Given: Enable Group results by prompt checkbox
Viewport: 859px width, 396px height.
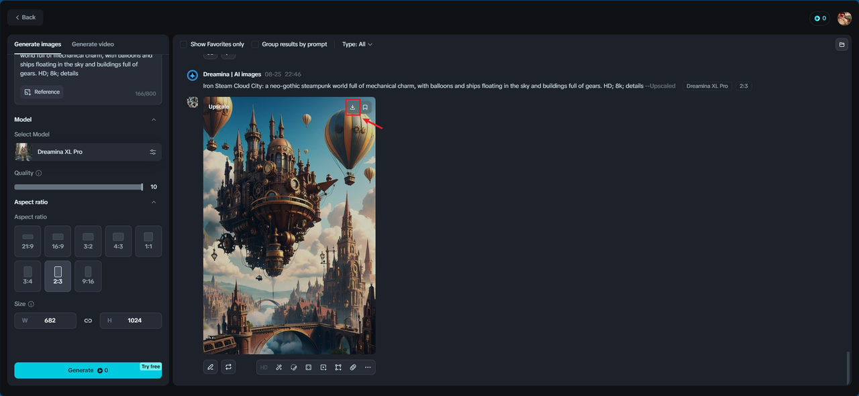Looking at the screenshot, I should click(x=255, y=44).
